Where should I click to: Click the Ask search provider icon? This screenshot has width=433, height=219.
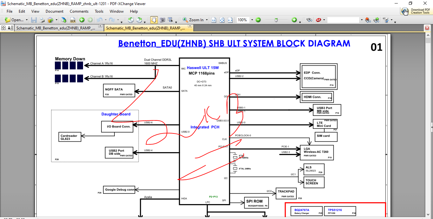(318, 20)
